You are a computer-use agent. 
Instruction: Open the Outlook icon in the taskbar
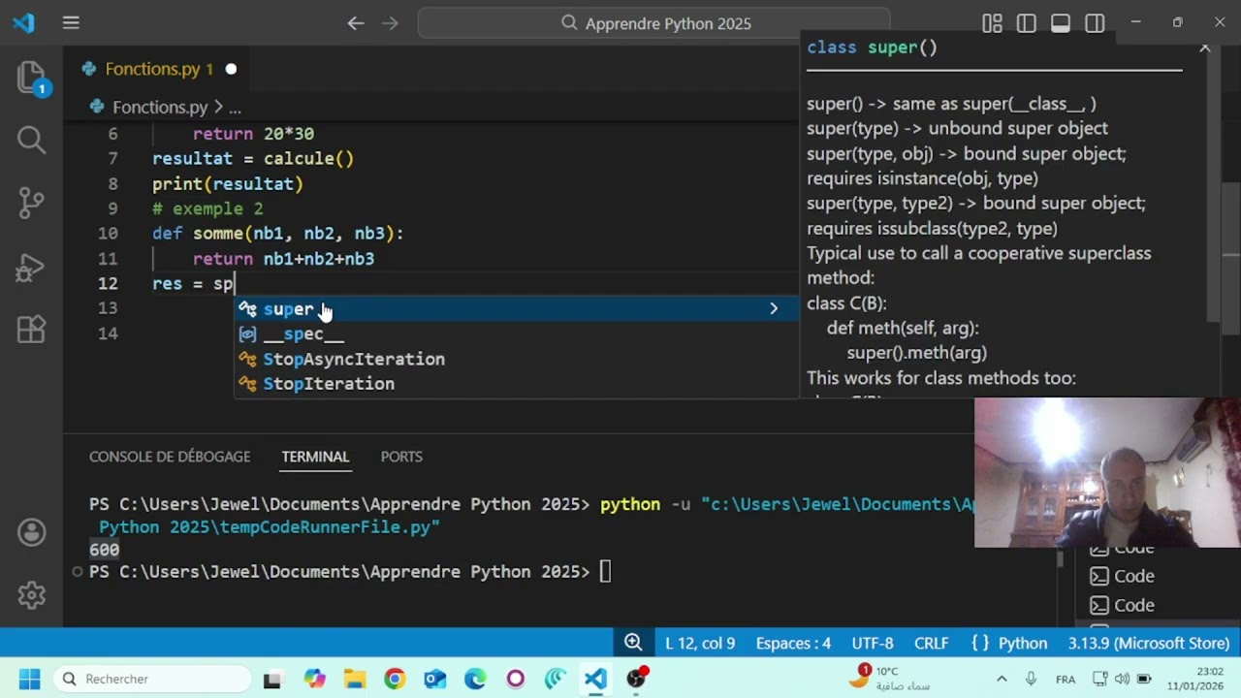point(434,679)
